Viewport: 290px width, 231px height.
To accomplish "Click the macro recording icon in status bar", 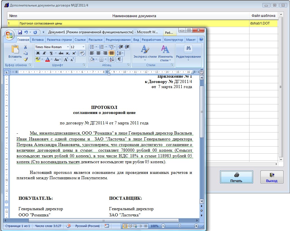I will pos(107,226).
